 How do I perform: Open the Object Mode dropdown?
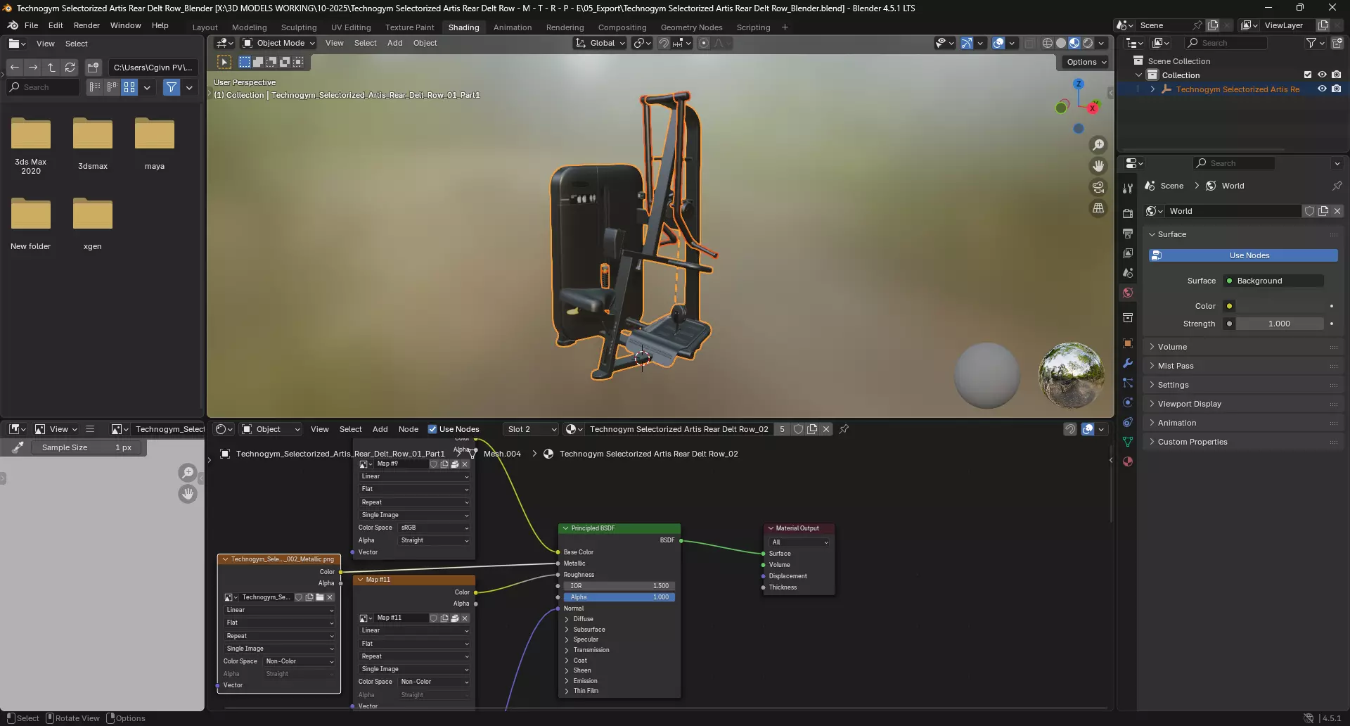(x=278, y=43)
